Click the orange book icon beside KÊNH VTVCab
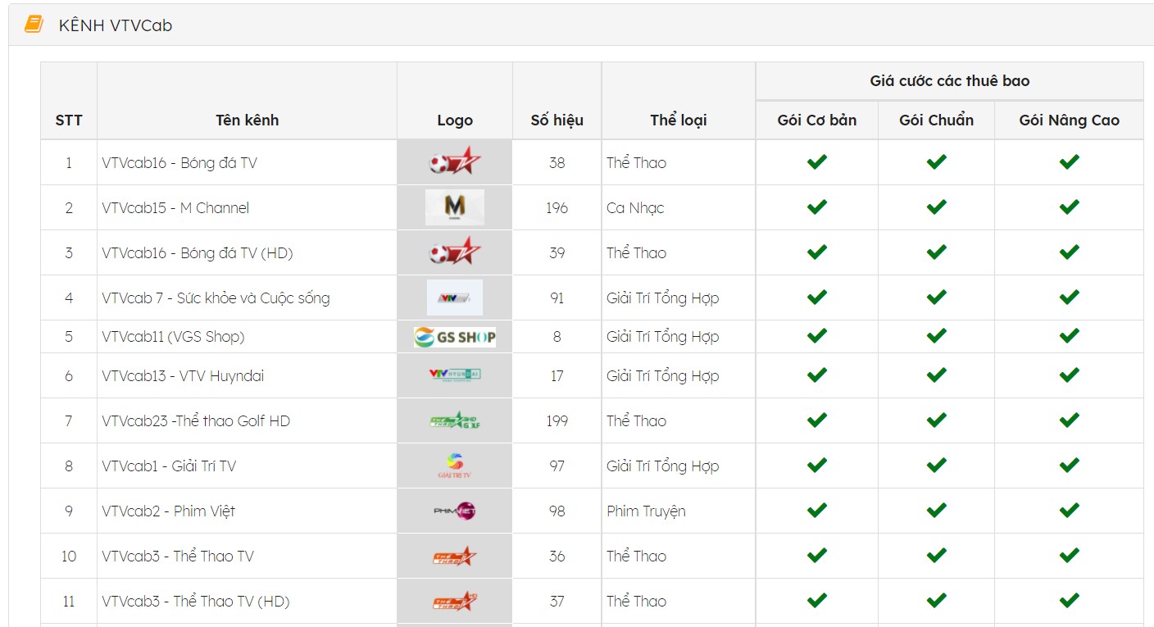The width and height of the screenshot is (1154, 627). tap(34, 25)
